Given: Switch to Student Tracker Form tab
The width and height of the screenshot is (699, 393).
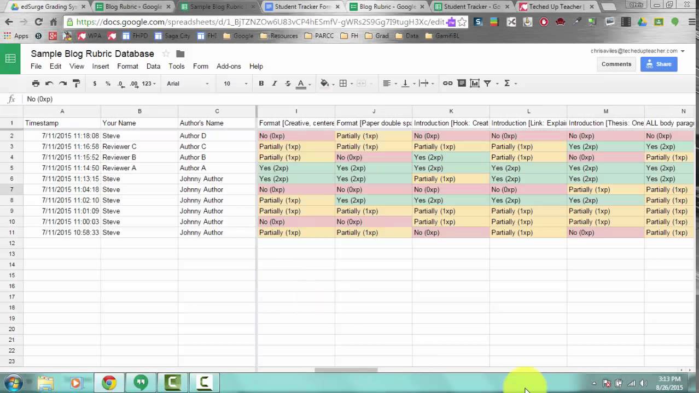Looking at the screenshot, I should [x=302, y=7].
